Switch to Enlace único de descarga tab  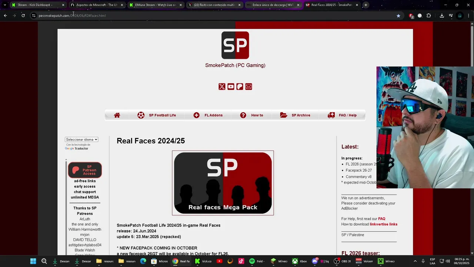tap(273, 5)
